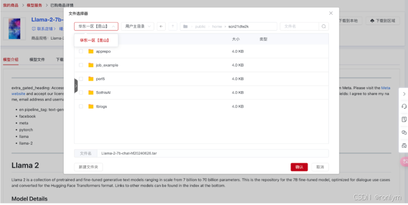Click the apprepo folder icon
The image size is (408, 205).
point(91,51)
